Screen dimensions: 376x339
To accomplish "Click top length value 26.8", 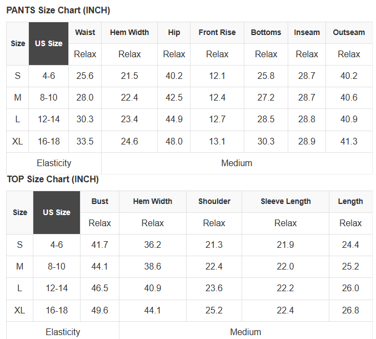I will click(350, 311).
